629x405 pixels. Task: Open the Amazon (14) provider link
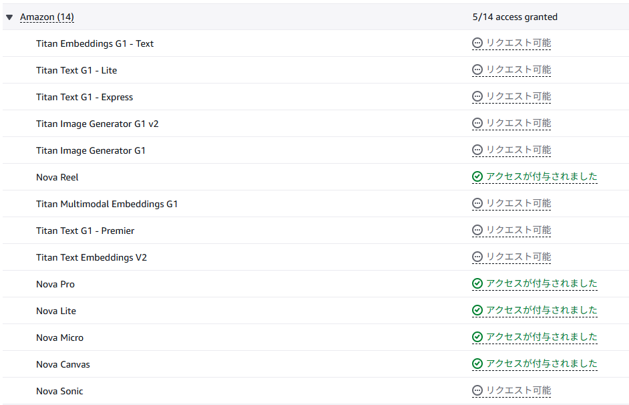coord(47,17)
